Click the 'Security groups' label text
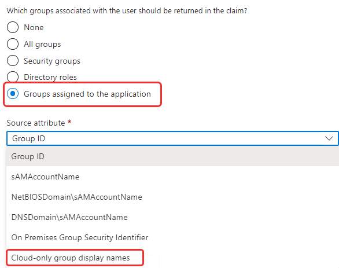The height and width of the screenshot is (268, 339). click(52, 61)
